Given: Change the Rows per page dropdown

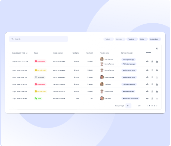Looking at the screenshot, I should [129, 106].
